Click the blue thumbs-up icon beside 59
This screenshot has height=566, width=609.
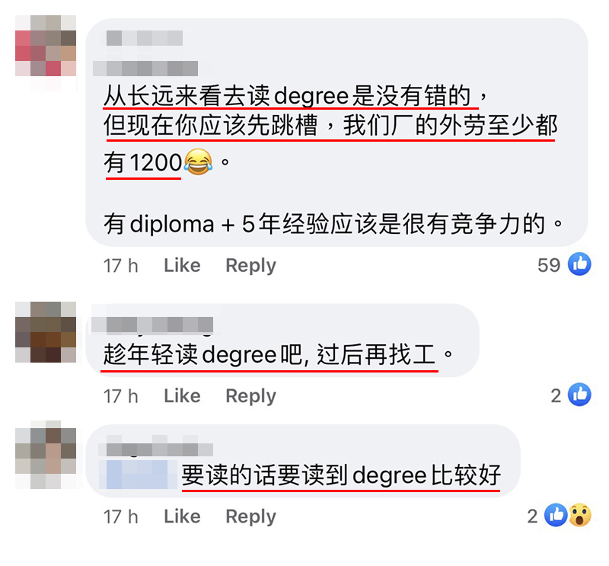579,264
